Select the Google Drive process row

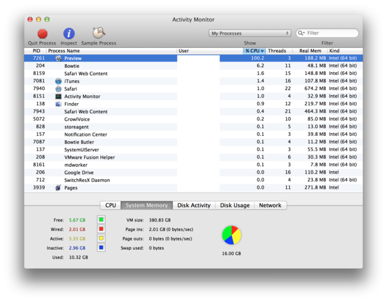[193, 172]
